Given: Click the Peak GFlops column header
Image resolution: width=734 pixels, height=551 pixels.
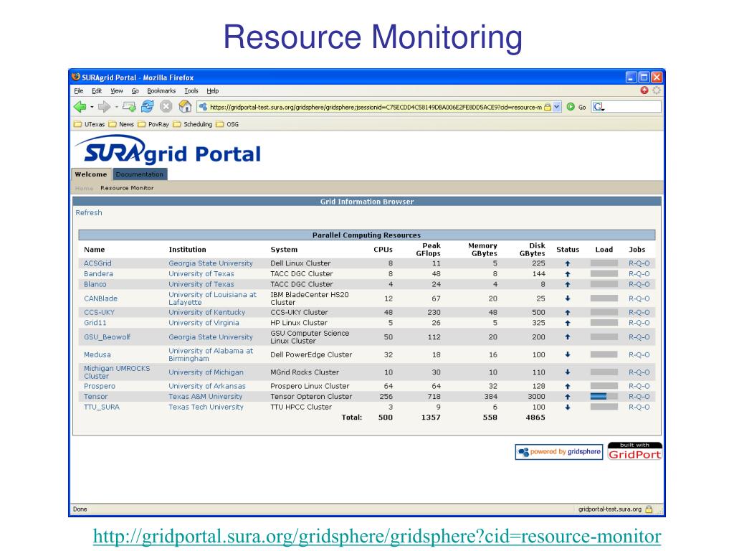Looking at the screenshot, I should pyautogui.click(x=429, y=249).
